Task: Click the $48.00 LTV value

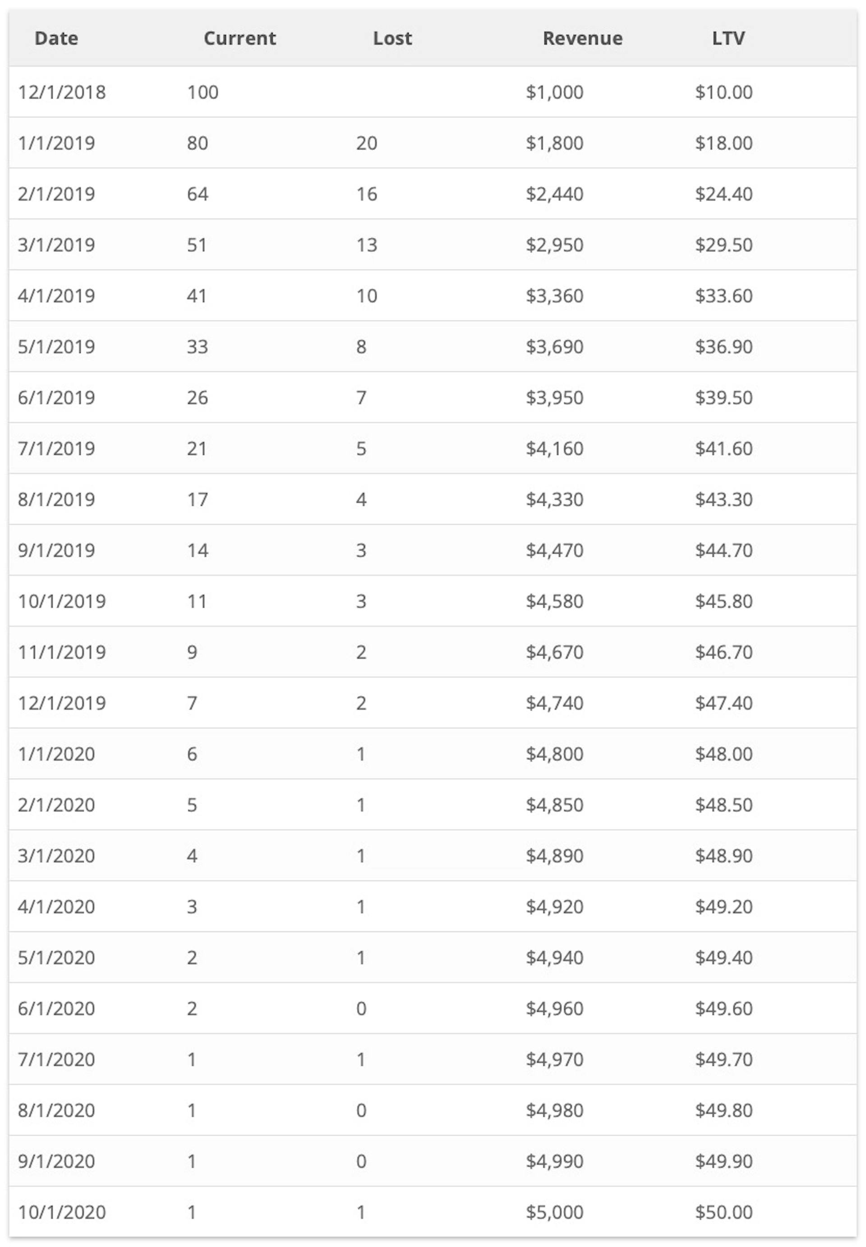Action: (x=723, y=754)
